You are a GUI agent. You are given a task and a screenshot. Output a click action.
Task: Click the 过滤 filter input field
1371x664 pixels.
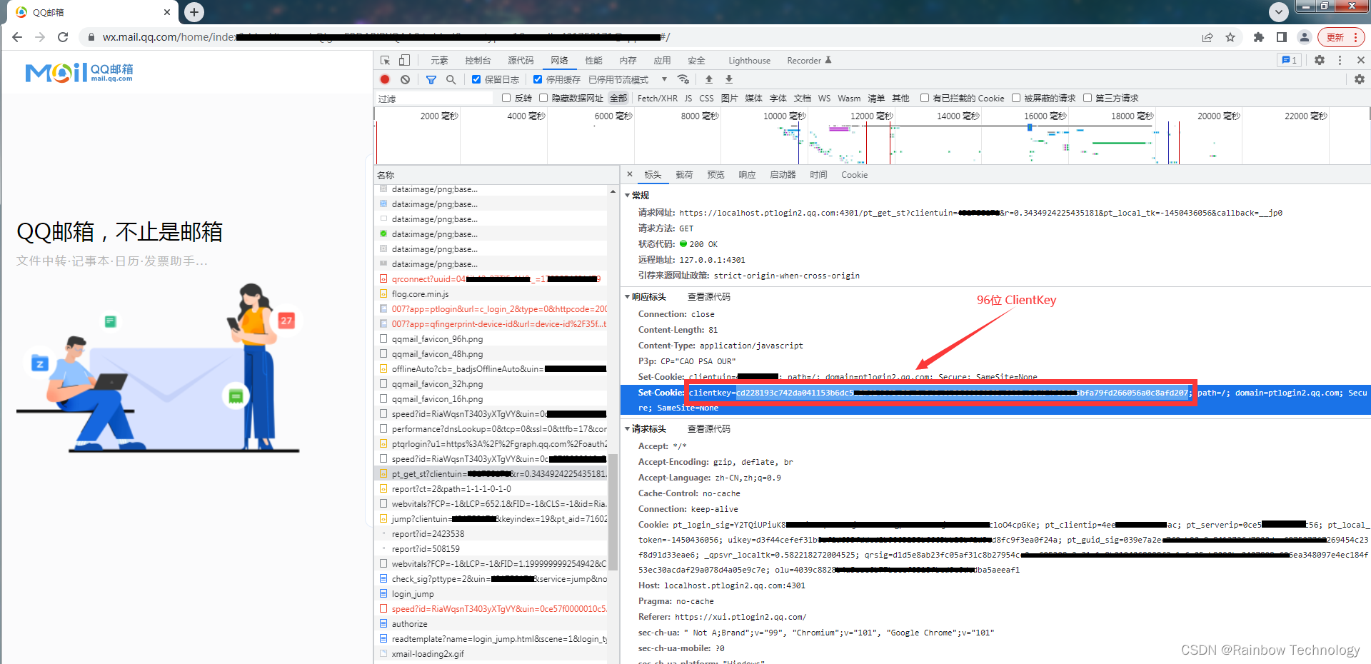pyautogui.click(x=434, y=98)
